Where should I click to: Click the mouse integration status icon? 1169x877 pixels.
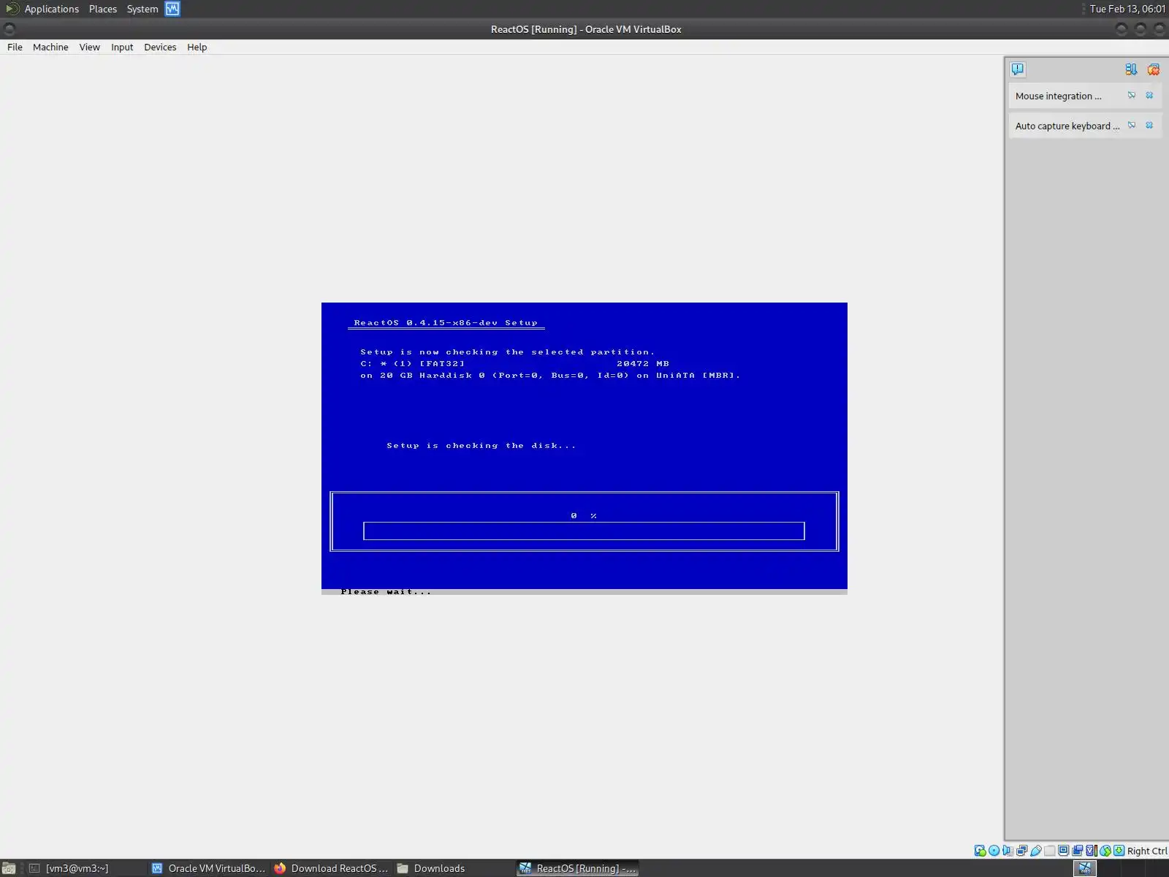click(x=1105, y=851)
